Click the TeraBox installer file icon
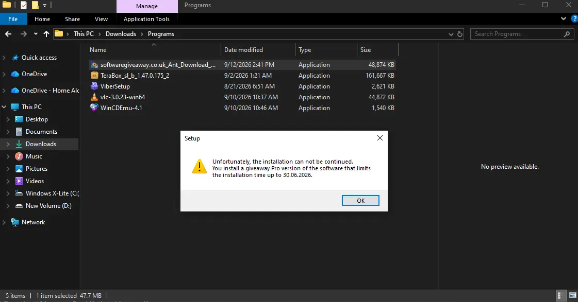The height and width of the screenshot is (302, 578). [x=94, y=76]
